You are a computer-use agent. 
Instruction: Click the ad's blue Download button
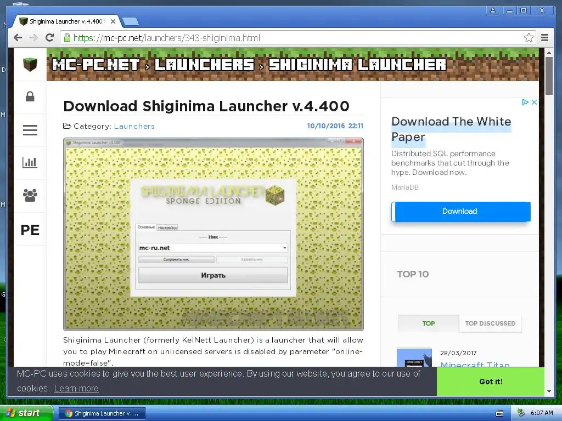[x=461, y=212]
